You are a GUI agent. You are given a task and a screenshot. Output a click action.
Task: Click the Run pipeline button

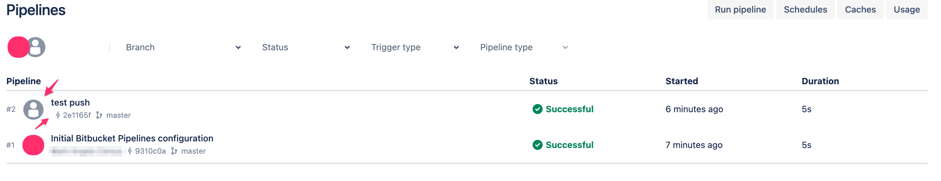click(740, 9)
